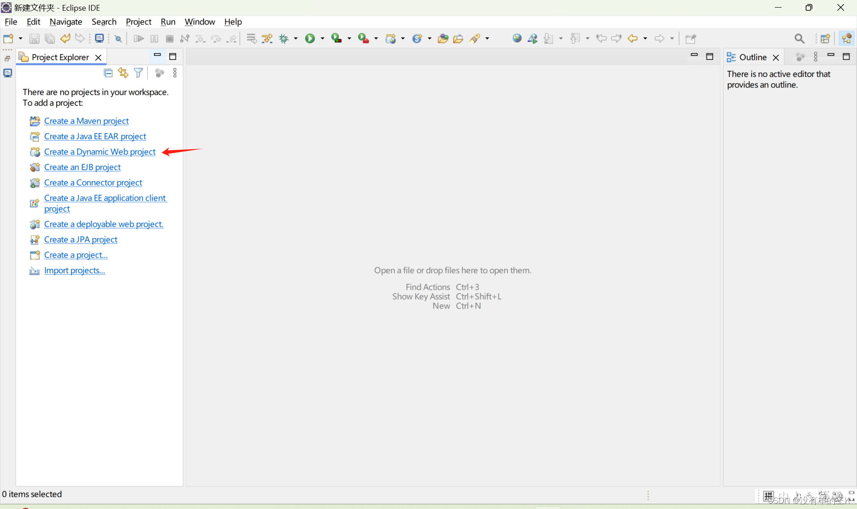Open the Run dropdown arrow

(323, 39)
